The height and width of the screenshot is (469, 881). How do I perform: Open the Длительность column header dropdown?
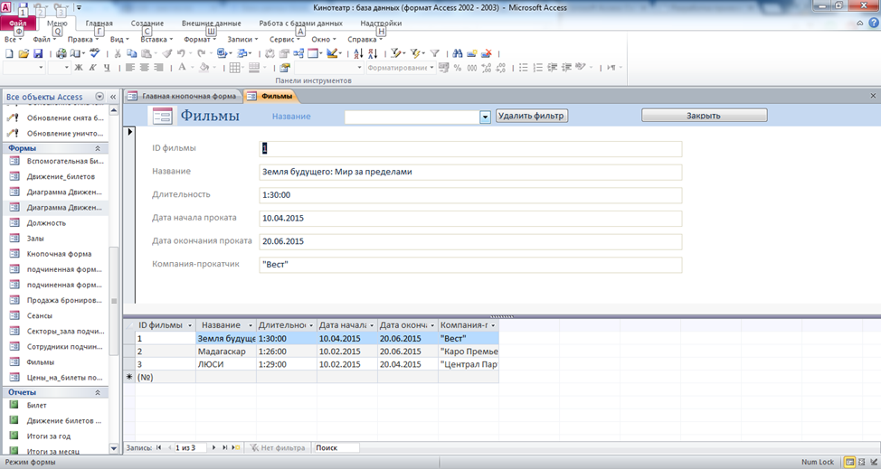tap(311, 325)
